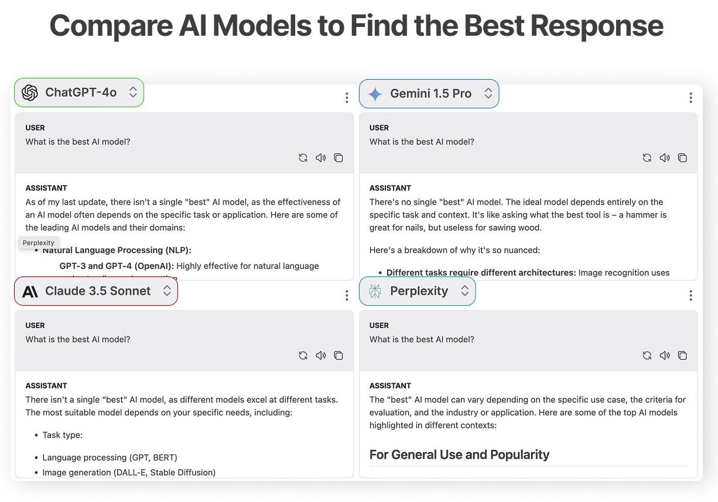Click speaker icon in Claude 3.5 Sonnet panel
The width and height of the screenshot is (718, 502).
(320, 356)
